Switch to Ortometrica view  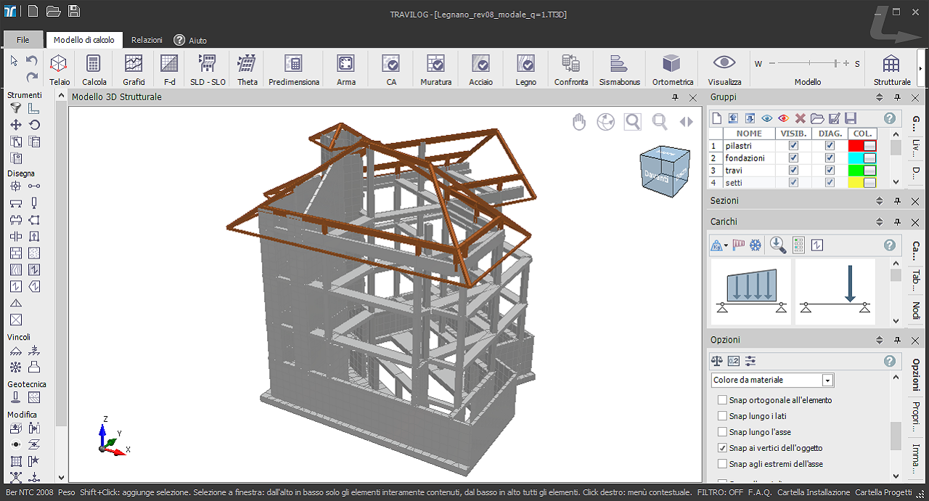click(673, 70)
